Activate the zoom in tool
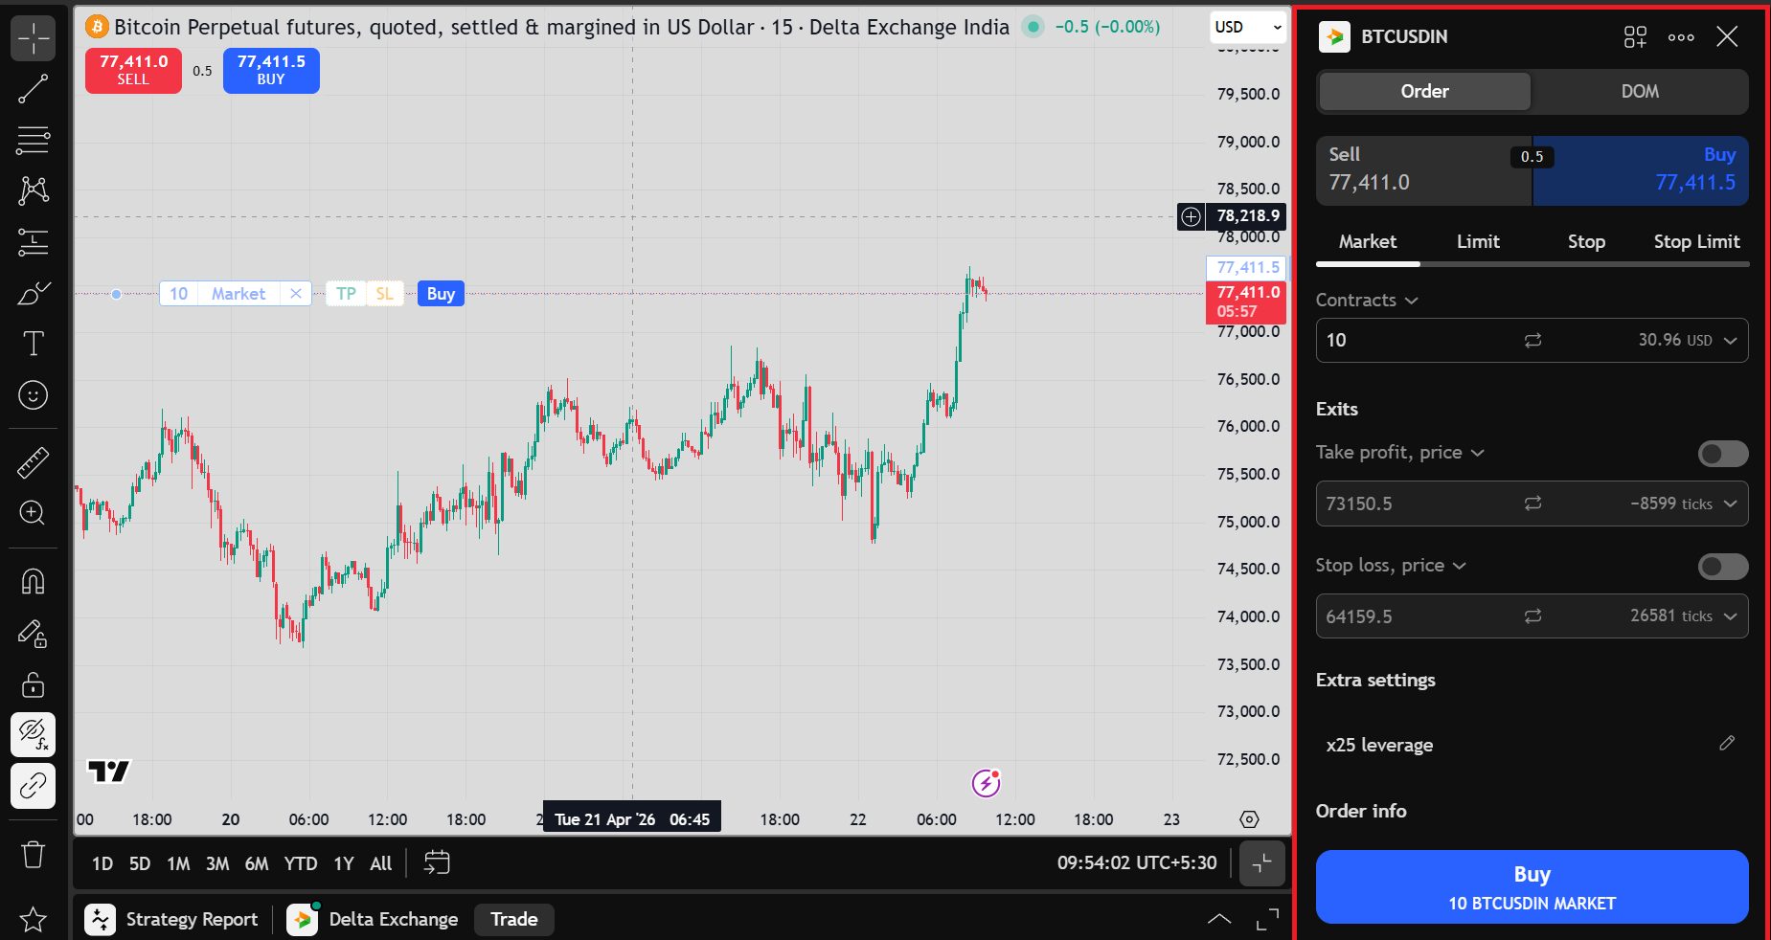This screenshot has width=1771, height=940. (x=34, y=513)
